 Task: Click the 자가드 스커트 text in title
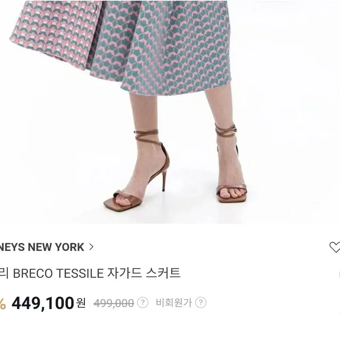[143, 273]
